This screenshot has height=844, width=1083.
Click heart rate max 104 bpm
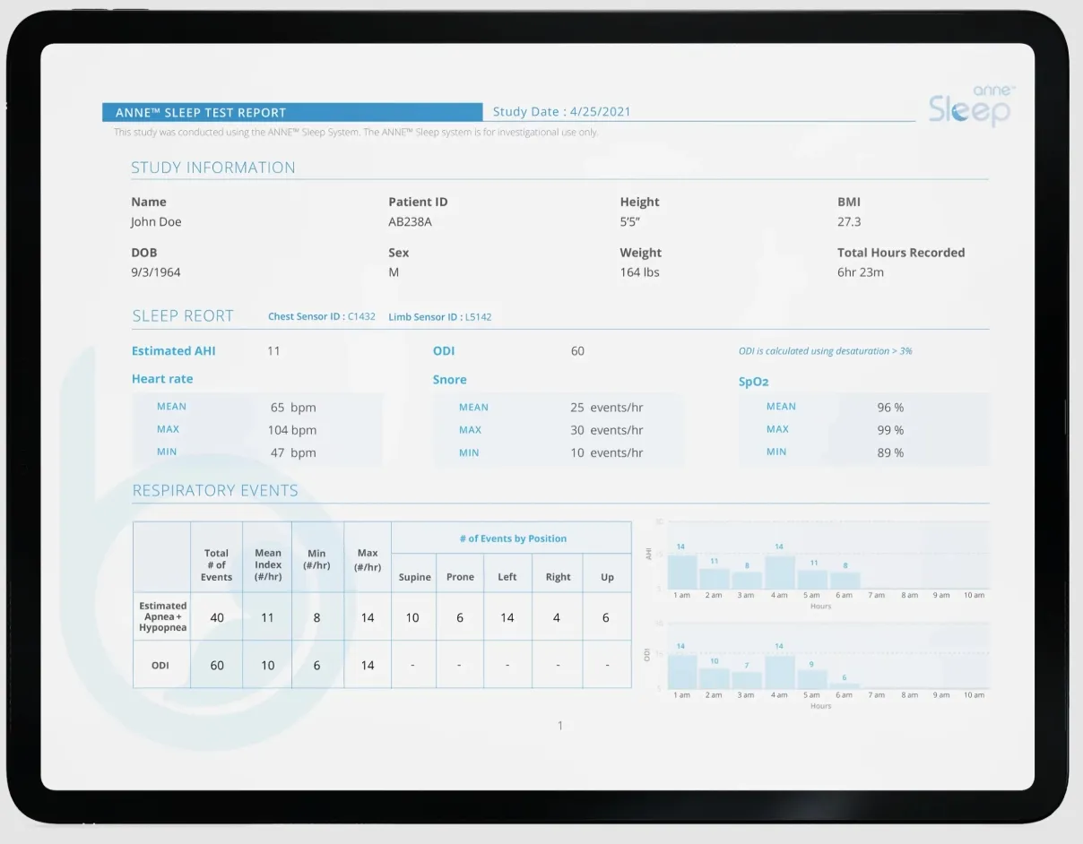tap(292, 430)
